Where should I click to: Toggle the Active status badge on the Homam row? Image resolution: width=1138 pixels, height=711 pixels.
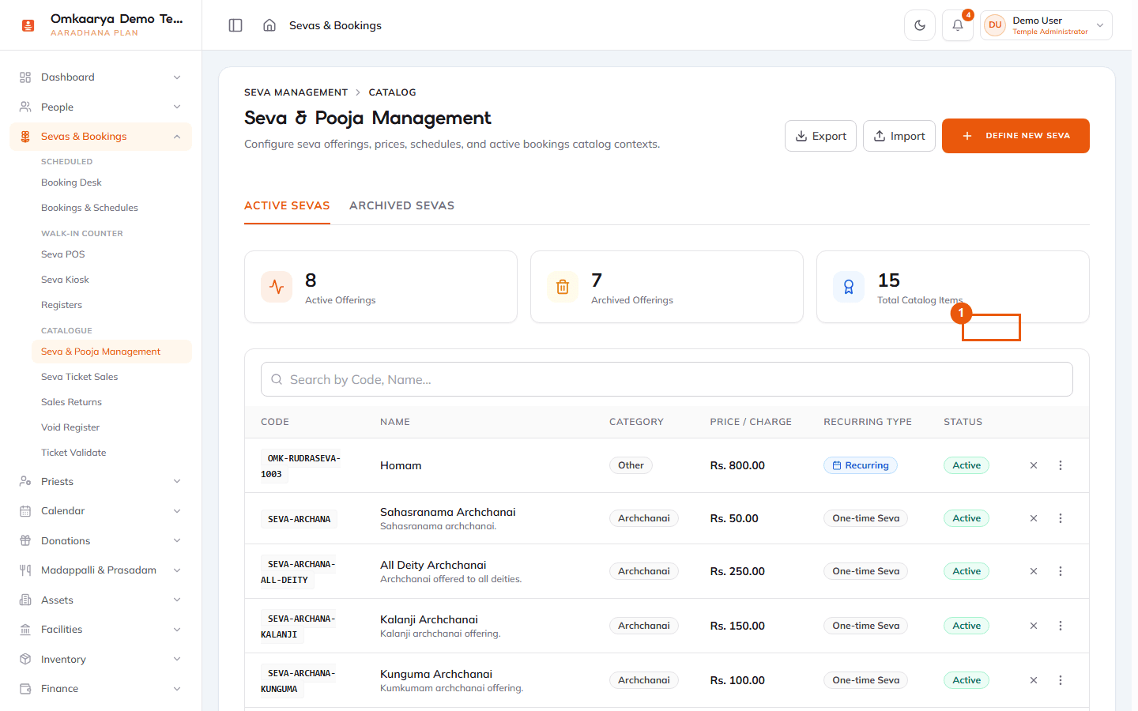coord(967,465)
